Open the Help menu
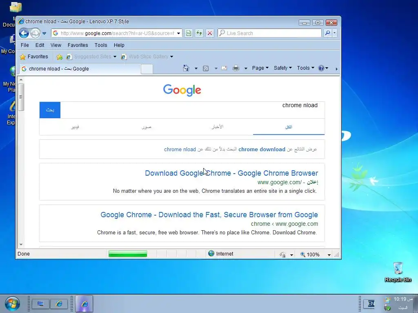 119,45
